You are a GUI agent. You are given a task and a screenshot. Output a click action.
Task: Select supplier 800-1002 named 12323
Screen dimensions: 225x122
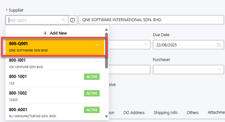55,96
